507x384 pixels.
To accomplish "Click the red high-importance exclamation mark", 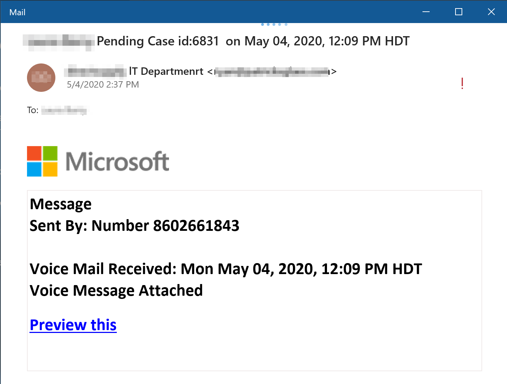I will tap(462, 84).
